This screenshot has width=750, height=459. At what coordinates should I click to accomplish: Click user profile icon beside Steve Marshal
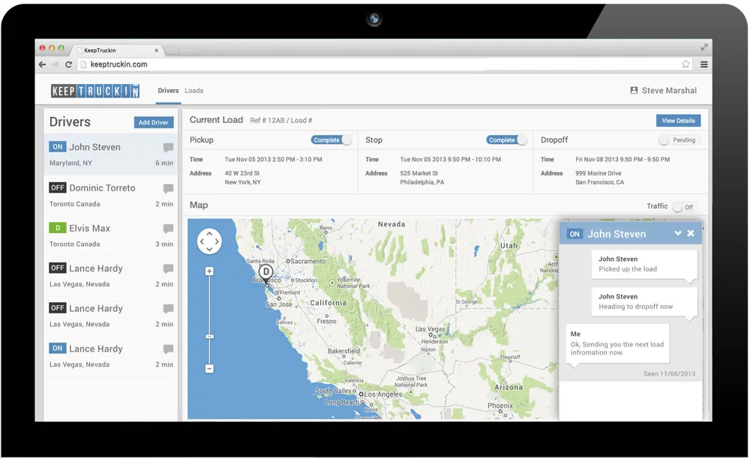[x=634, y=90]
